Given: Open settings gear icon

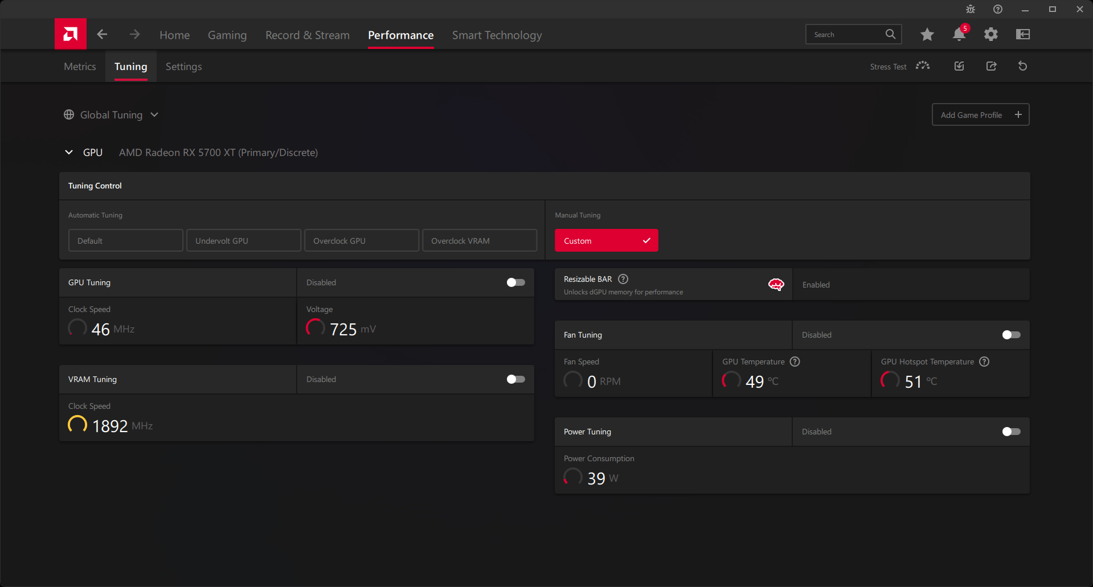Looking at the screenshot, I should click(991, 34).
